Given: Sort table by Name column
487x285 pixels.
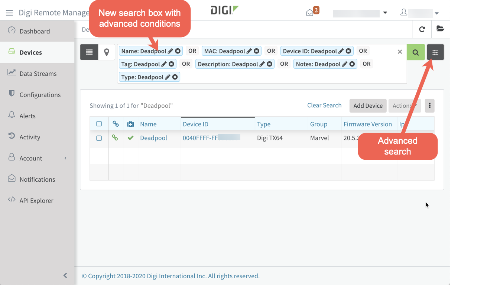Looking at the screenshot, I should (148, 124).
